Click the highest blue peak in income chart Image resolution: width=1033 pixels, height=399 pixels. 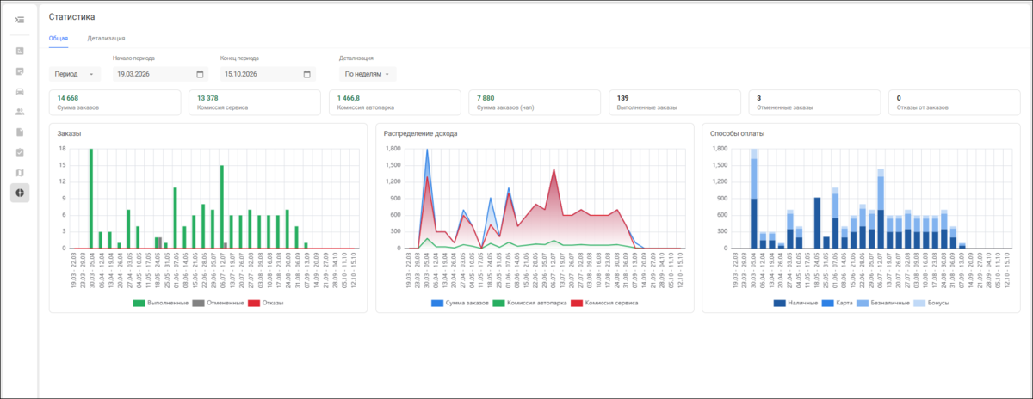(x=427, y=151)
